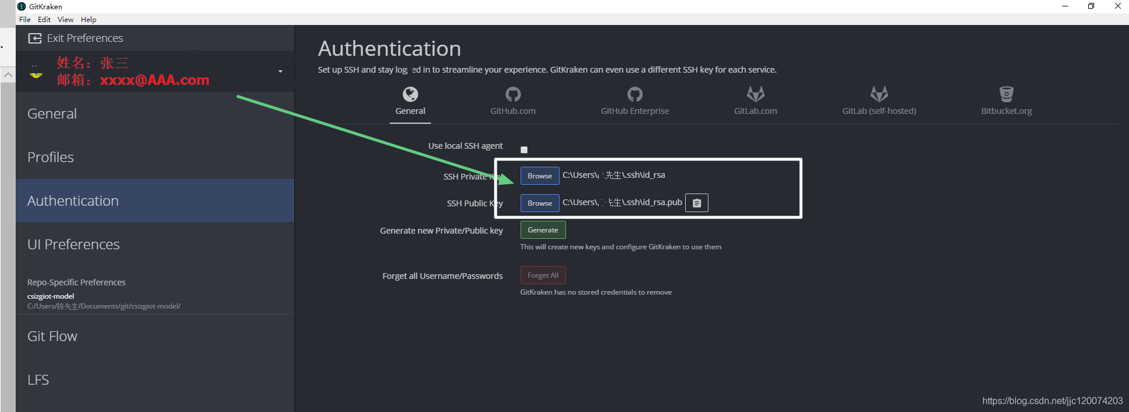Click the GitLab self-hosted fox icon
The image size is (1129, 412).
(x=879, y=94)
